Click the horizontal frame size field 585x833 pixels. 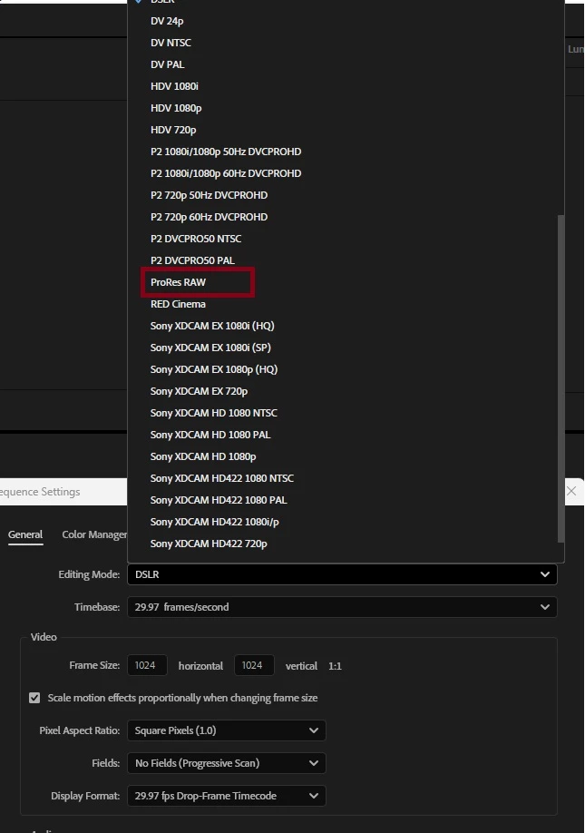[x=147, y=666]
